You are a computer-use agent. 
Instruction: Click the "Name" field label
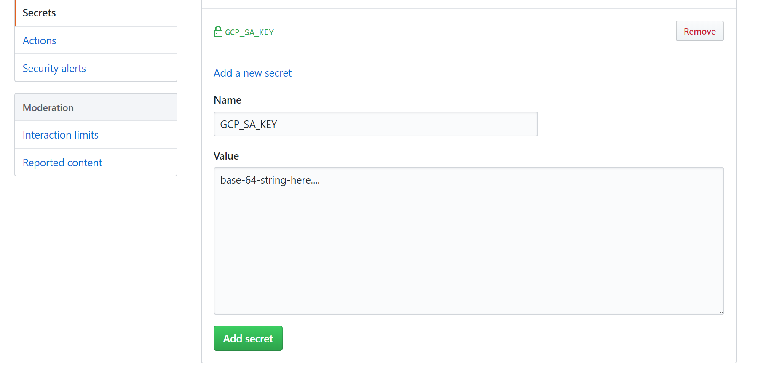coord(227,100)
